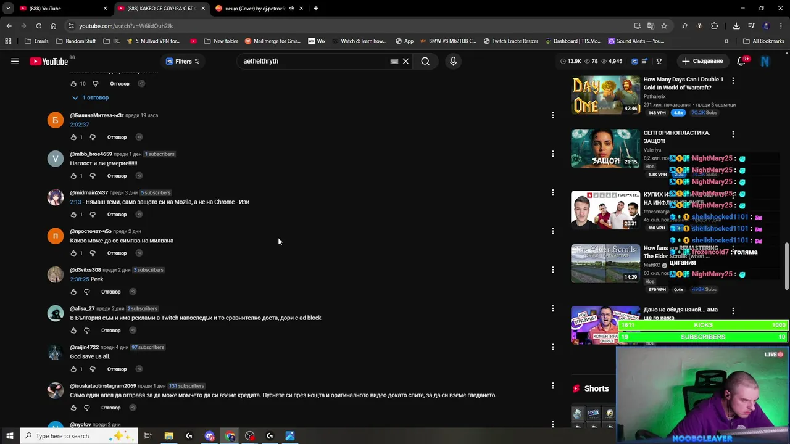
Task: Reply to @mlbb_bros4659 comment
Action: click(117, 176)
